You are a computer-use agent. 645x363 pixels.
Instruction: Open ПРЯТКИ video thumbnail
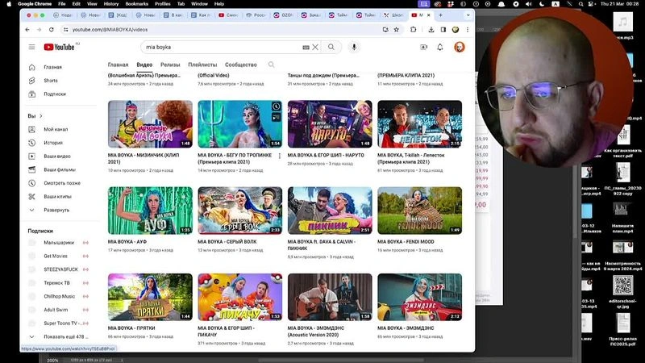click(150, 297)
